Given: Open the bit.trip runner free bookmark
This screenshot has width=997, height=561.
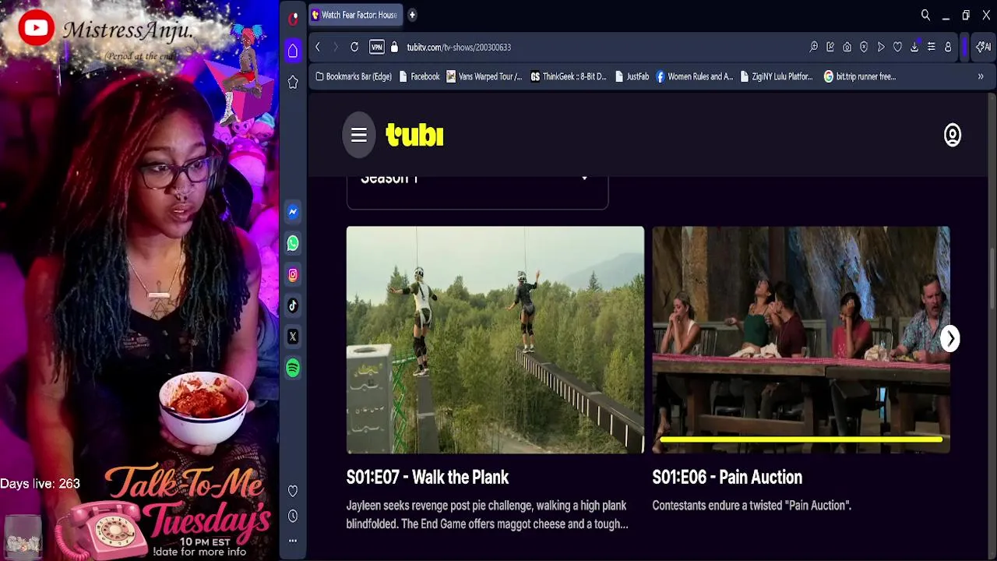Looking at the screenshot, I should (x=860, y=76).
